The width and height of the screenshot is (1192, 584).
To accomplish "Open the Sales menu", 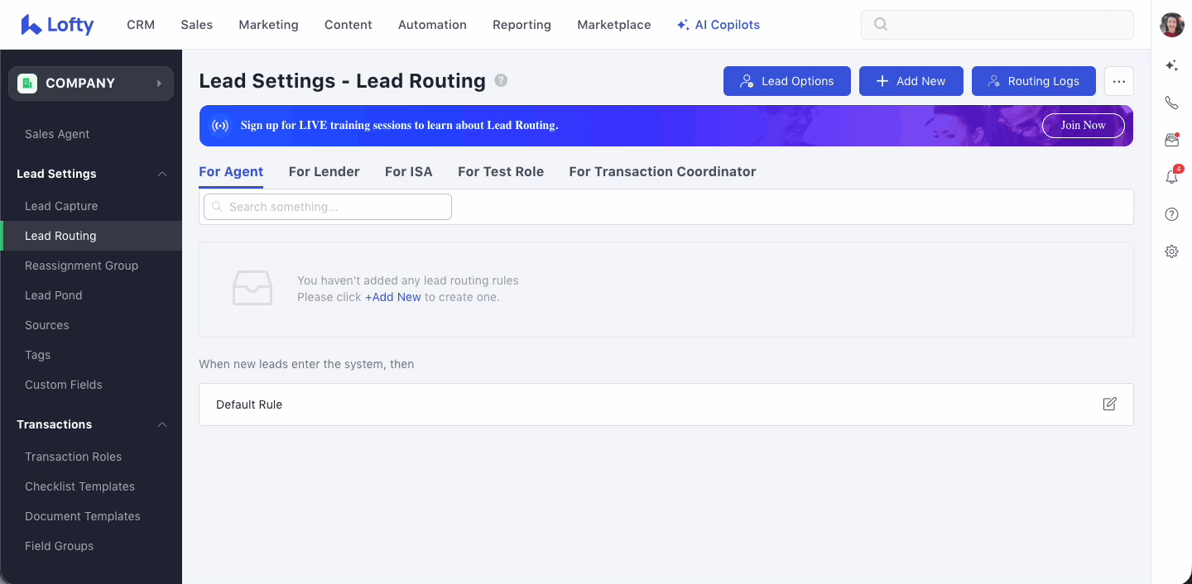I will [x=197, y=25].
